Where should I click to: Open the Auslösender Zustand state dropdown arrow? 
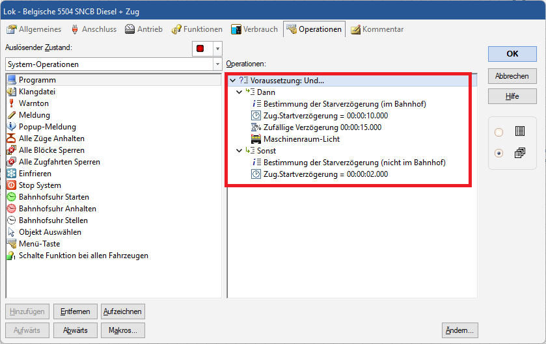(x=217, y=49)
